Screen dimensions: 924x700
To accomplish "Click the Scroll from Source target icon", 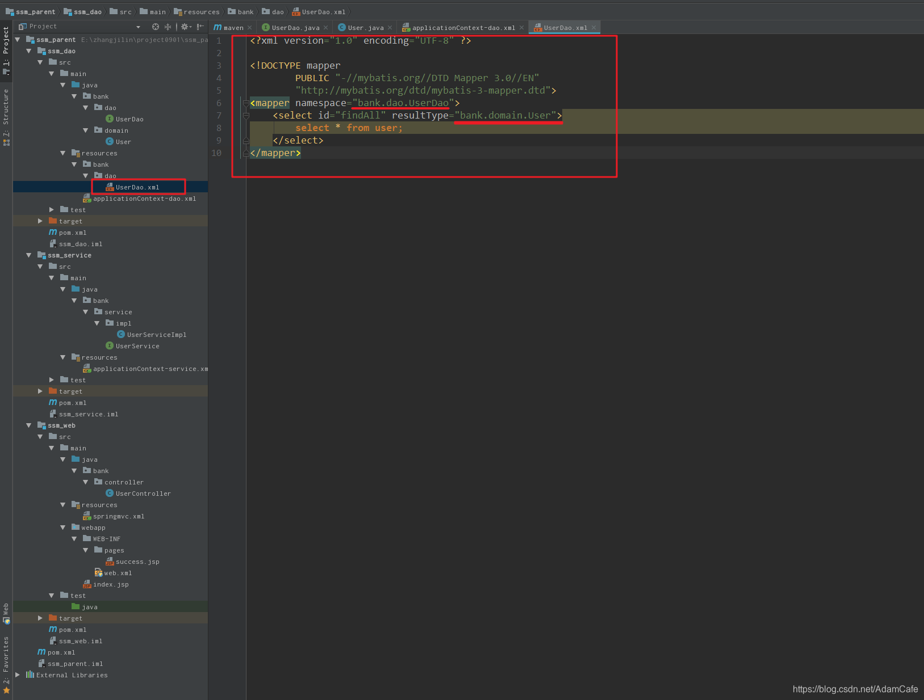I will click(x=156, y=27).
